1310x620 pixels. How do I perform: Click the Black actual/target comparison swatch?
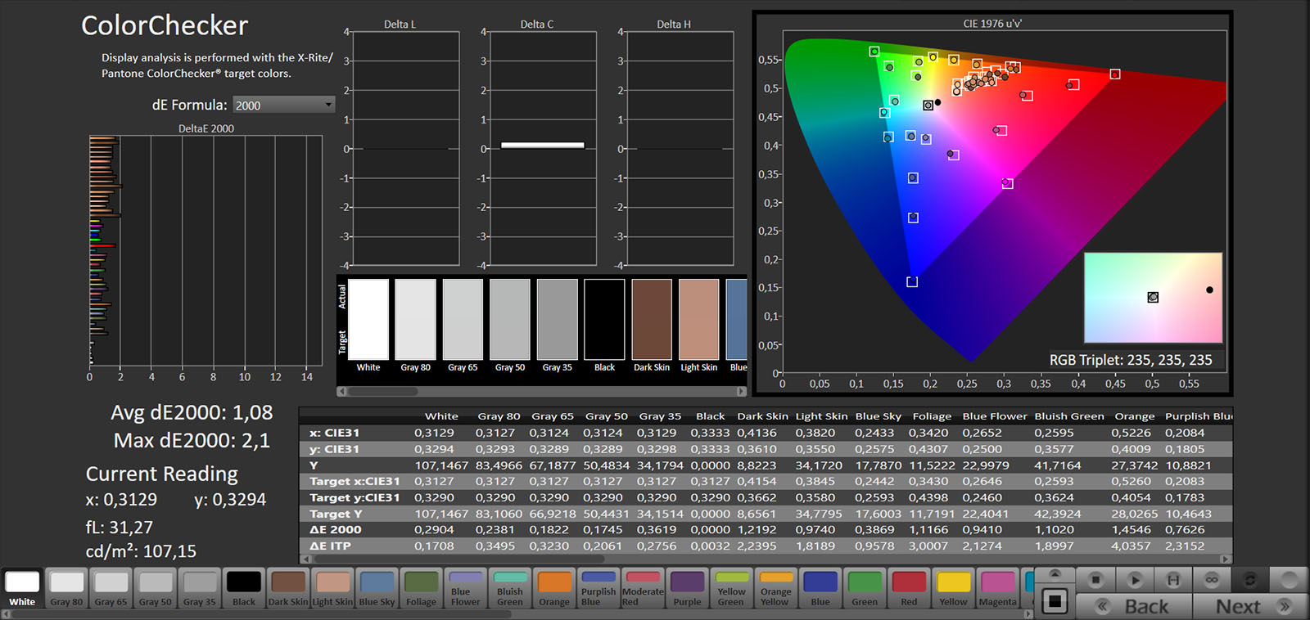point(604,319)
